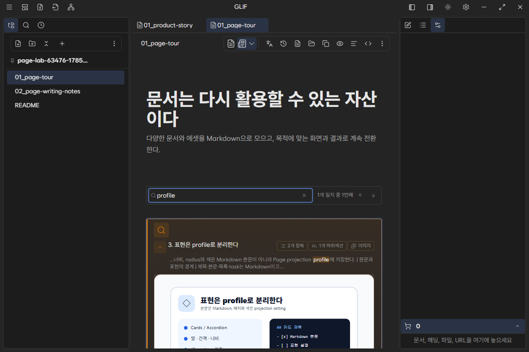Click the open folder icon in toolbar
This screenshot has height=352, width=529.
point(312,44)
